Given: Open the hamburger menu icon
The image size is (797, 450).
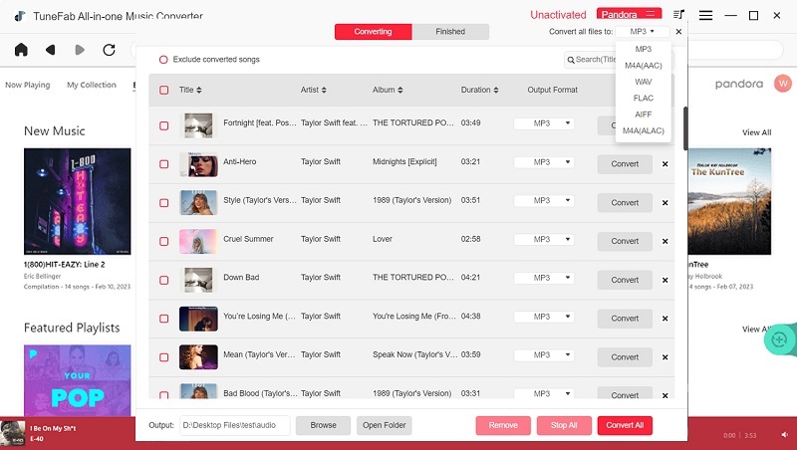Looking at the screenshot, I should click(705, 15).
